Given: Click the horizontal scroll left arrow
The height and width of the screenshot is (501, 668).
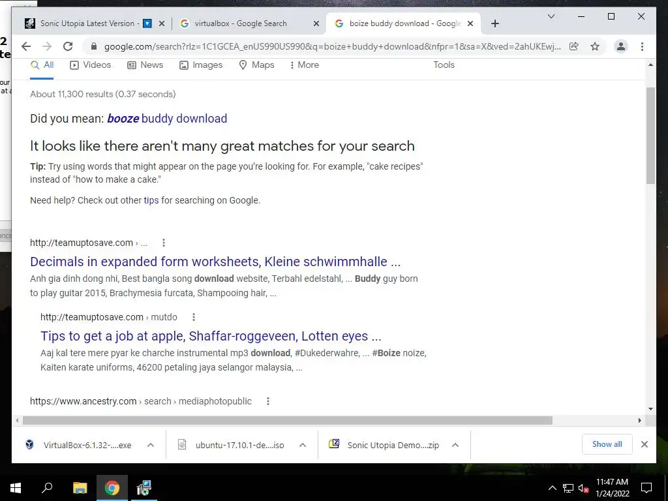Looking at the screenshot, I should (x=16, y=421).
